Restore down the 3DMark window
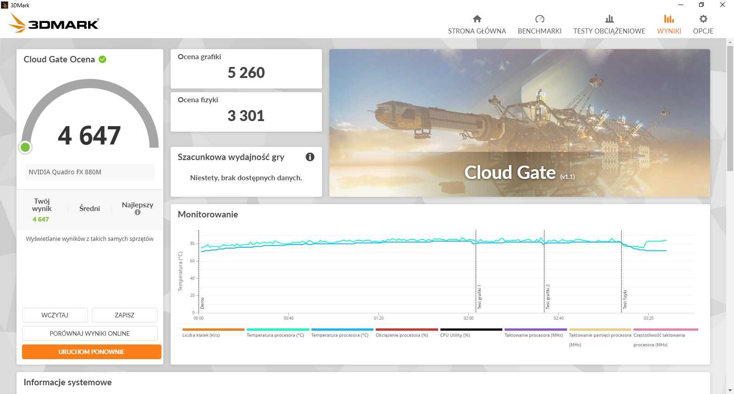 (701, 5)
